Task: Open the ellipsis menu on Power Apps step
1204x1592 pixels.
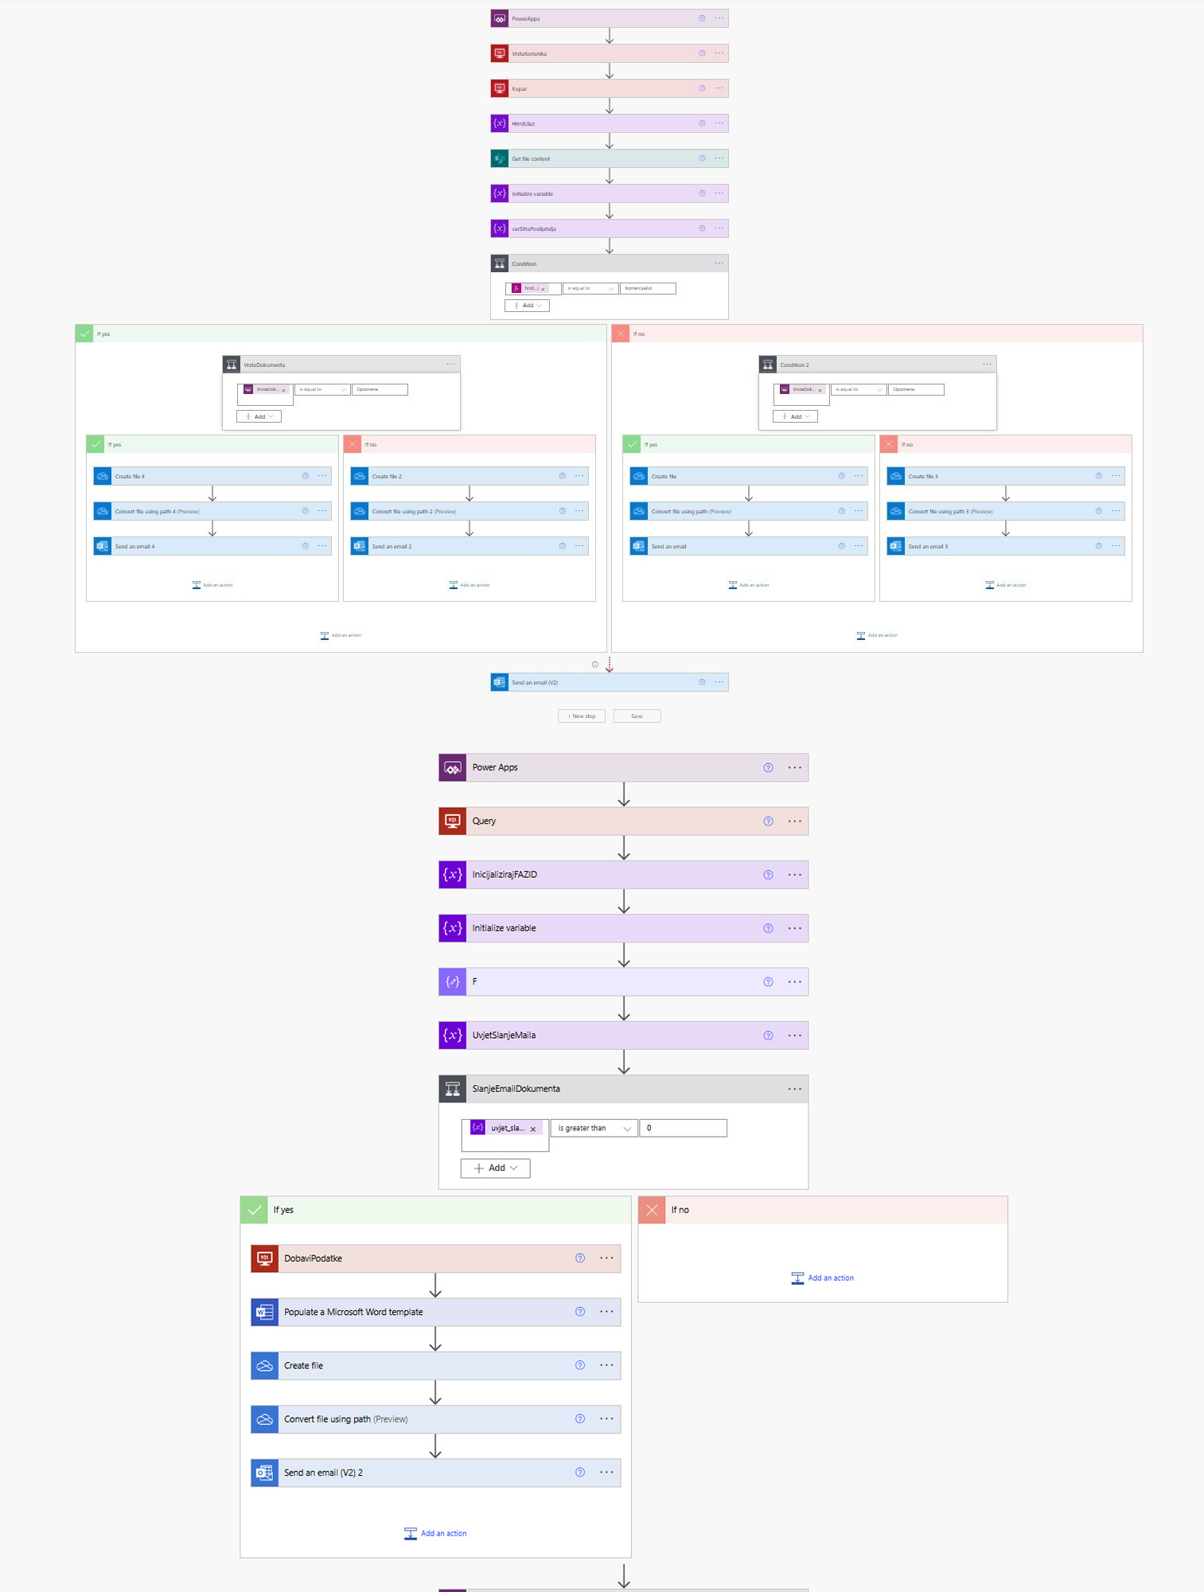Action: (794, 768)
